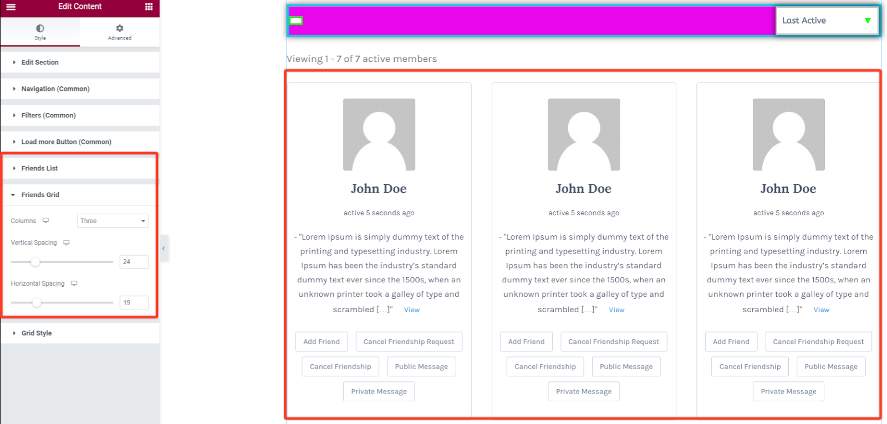887x424 pixels.
Task: Click View link in the first card
Action: click(x=412, y=310)
